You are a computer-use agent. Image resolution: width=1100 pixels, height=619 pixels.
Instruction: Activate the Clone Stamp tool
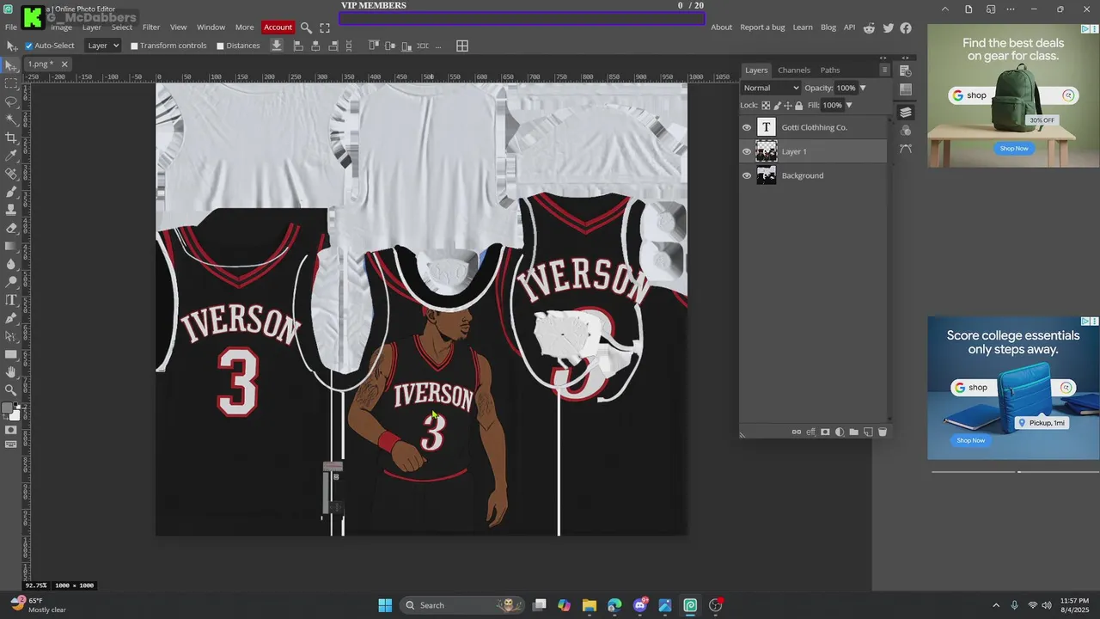tap(11, 210)
